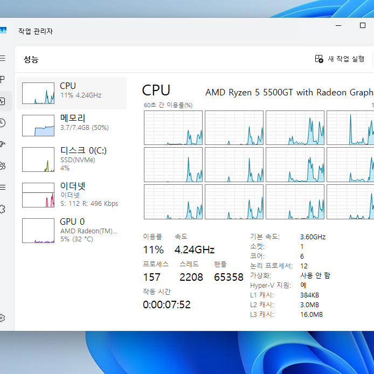Open the hamburger navigation menu
Screen dimensions: 374x374
point(2,58)
